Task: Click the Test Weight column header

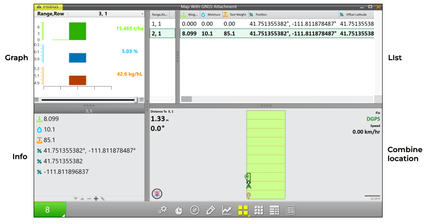Action: point(235,14)
